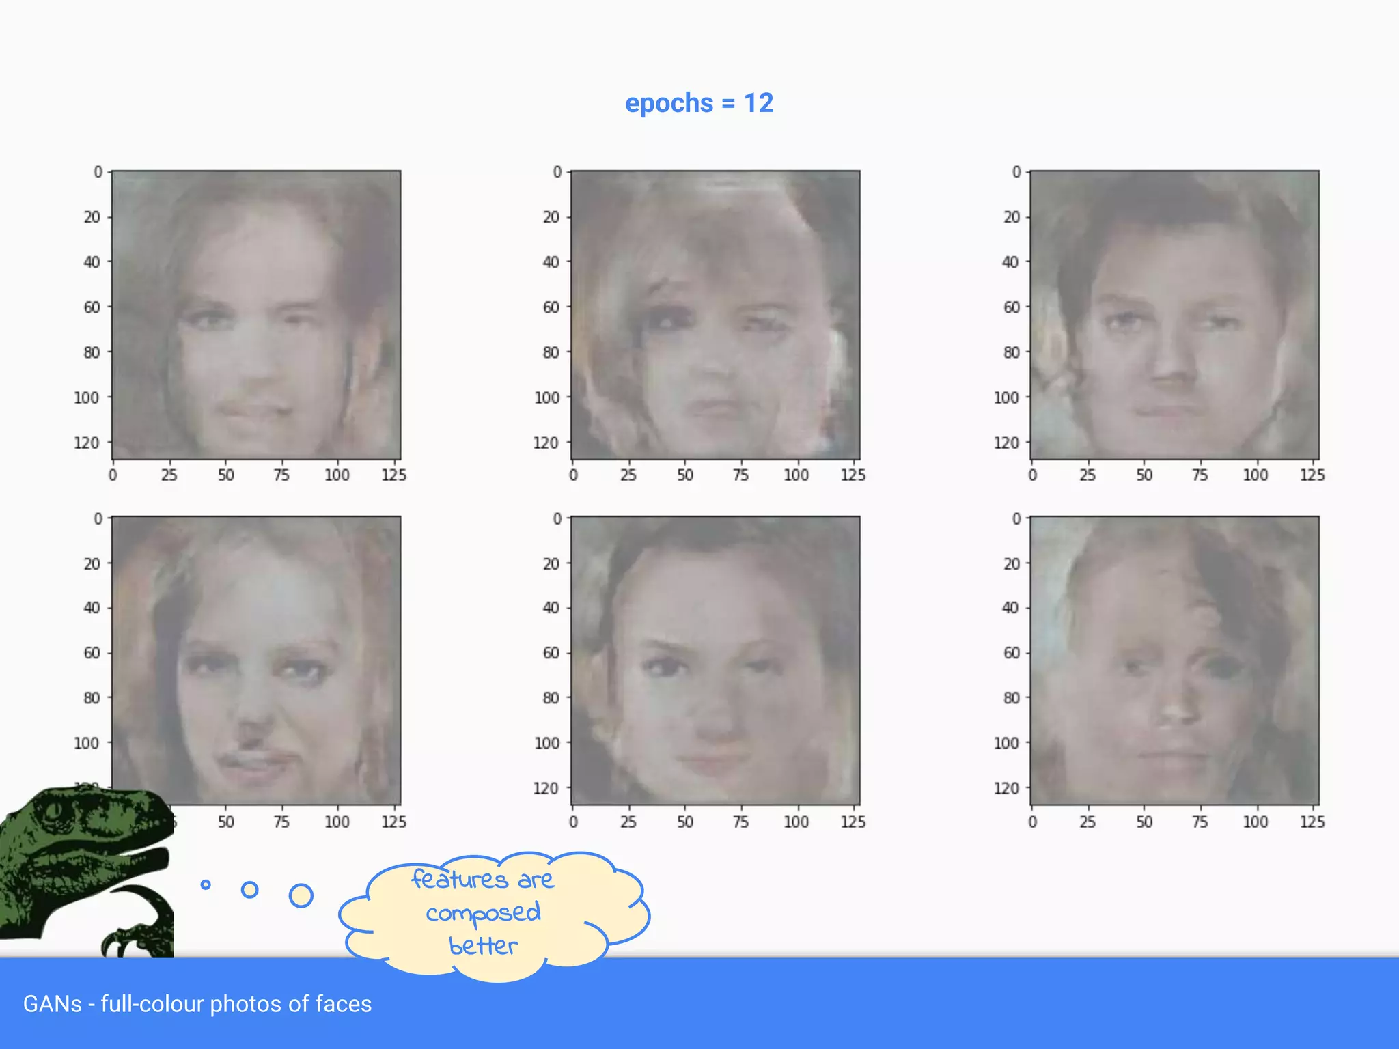Select the bottom-middle generated face plot
This screenshot has height=1049, width=1399.
(x=715, y=660)
